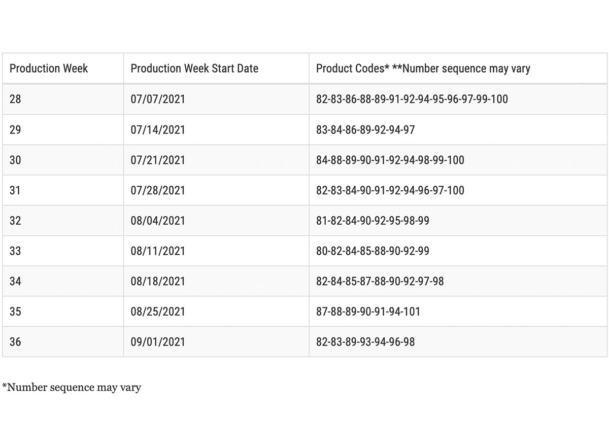Select the 08/04/2021 date cell

[x=158, y=221]
